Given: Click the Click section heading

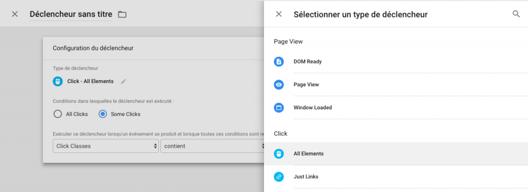Looking at the screenshot, I should tap(280, 133).
